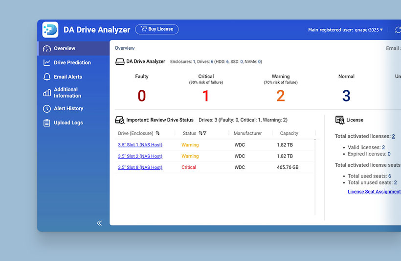Image resolution: width=401 pixels, height=261 pixels.
Task: Click the Status column sort arrows
Action: click(x=200, y=133)
